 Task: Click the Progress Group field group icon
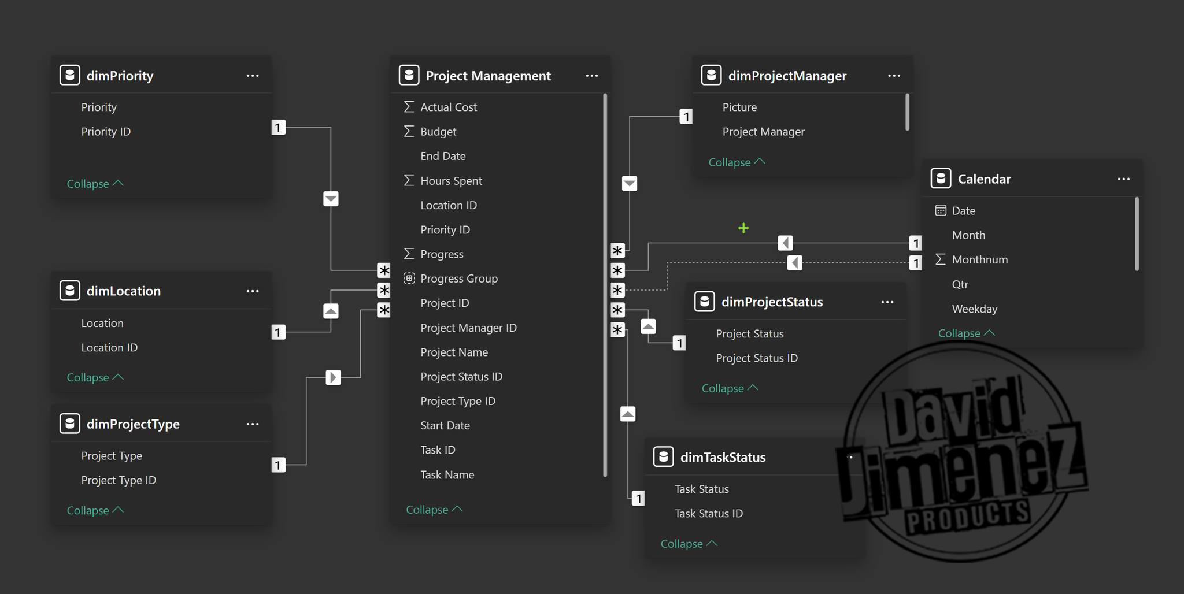point(409,279)
